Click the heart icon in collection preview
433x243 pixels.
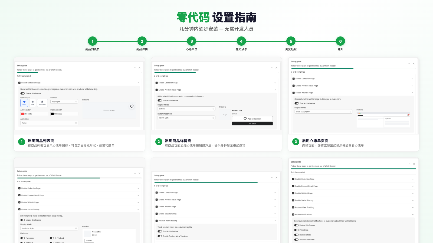click(132, 106)
